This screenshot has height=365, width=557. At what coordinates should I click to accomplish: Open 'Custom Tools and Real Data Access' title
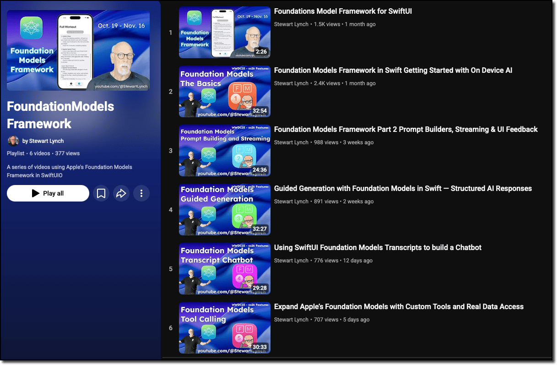pyautogui.click(x=399, y=307)
